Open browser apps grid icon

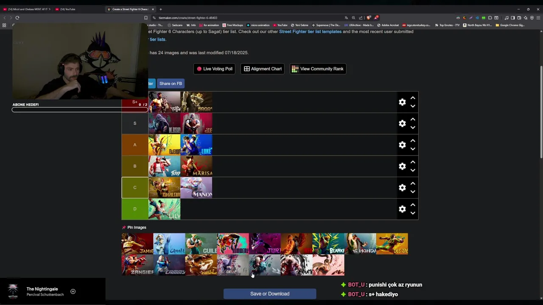point(4,25)
